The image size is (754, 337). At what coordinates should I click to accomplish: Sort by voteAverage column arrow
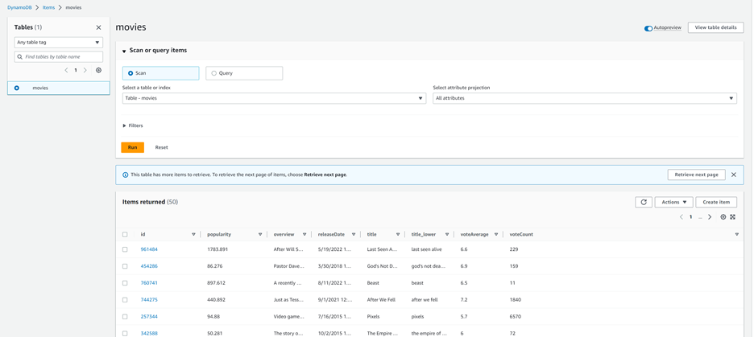(496, 234)
